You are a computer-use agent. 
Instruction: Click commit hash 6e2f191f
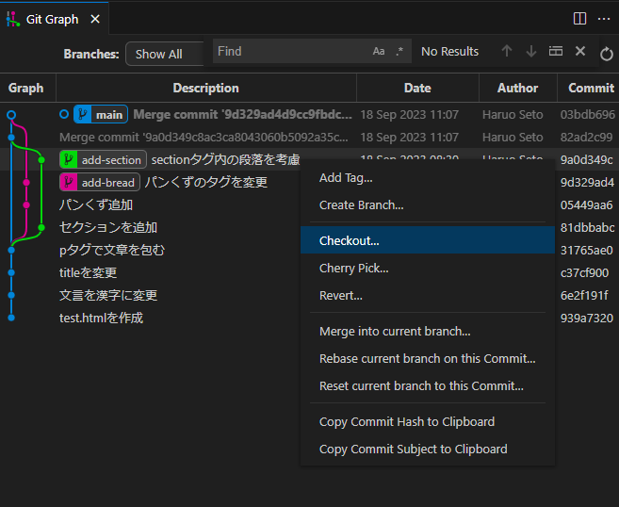584,295
